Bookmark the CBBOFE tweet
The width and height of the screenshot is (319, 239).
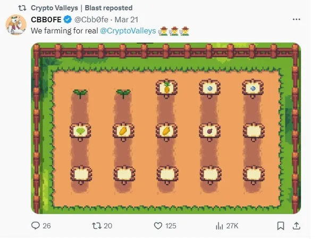coord(281,226)
